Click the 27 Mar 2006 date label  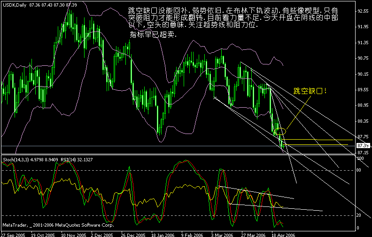point(253,235)
